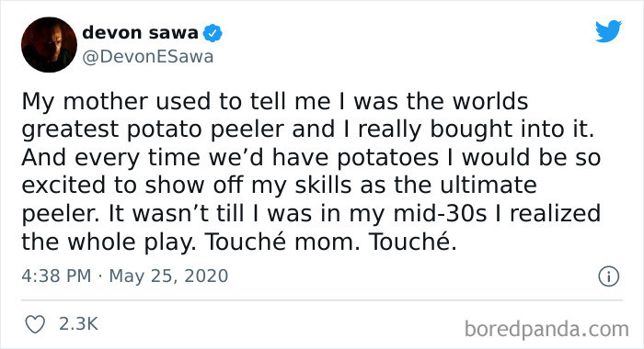Click the final 'Touché.' word
644x349 pixels.
tap(413, 242)
